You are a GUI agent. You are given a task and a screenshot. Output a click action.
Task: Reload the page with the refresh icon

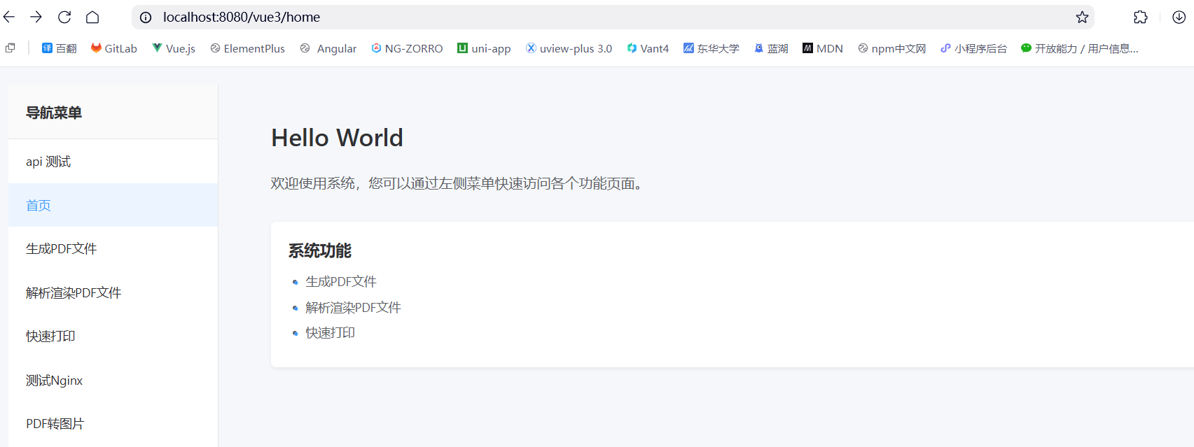tap(64, 17)
